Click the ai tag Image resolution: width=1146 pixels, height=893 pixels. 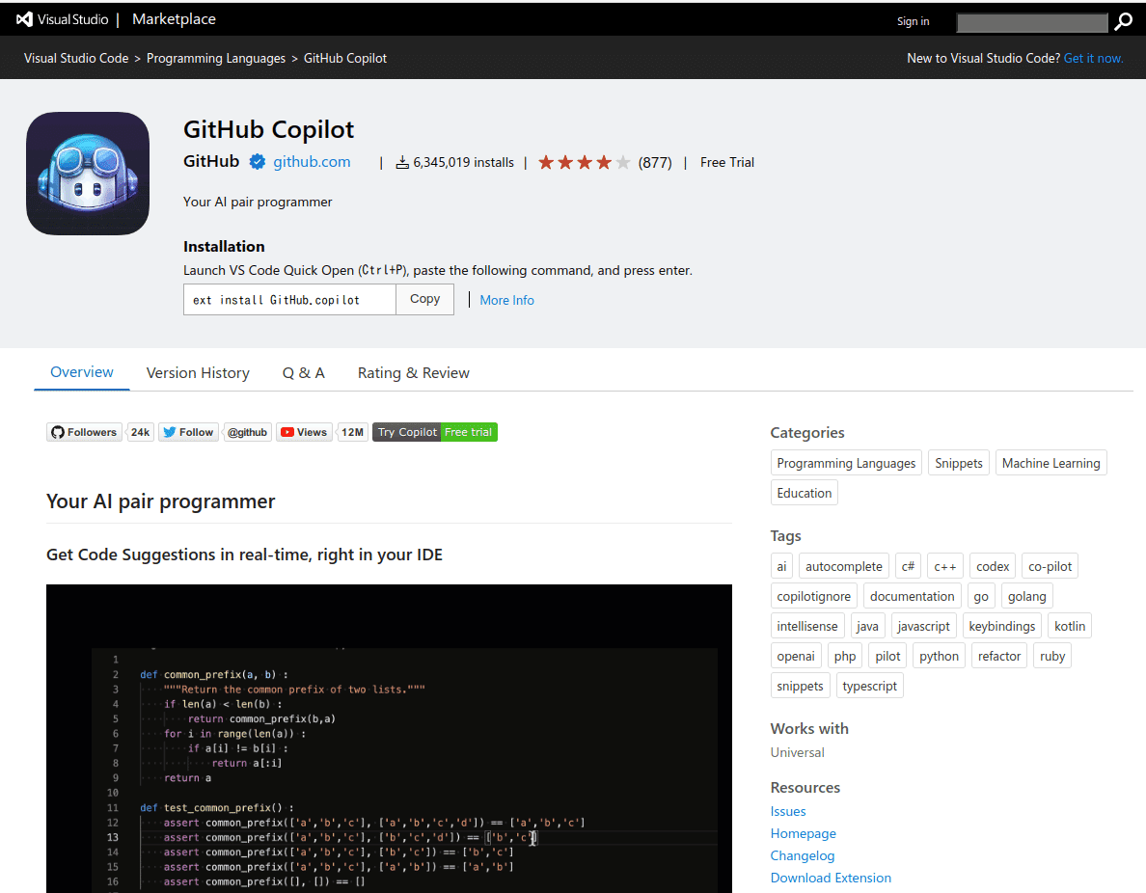point(781,566)
